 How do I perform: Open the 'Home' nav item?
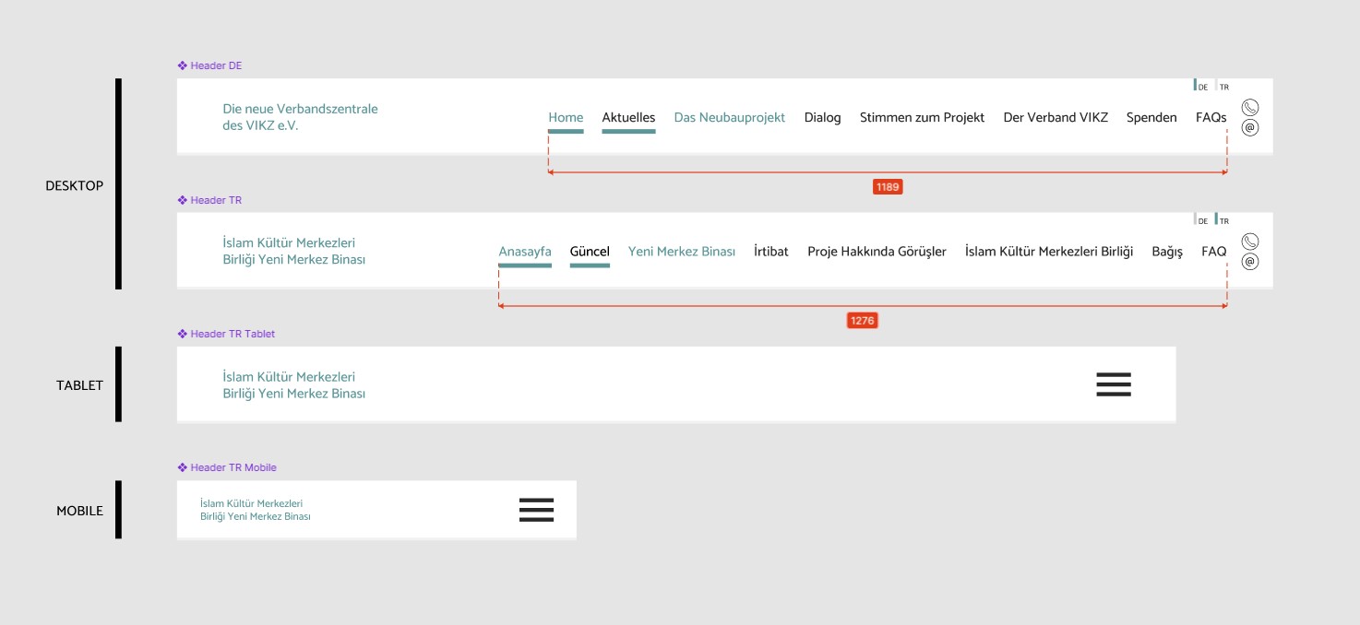coord(566,118)
